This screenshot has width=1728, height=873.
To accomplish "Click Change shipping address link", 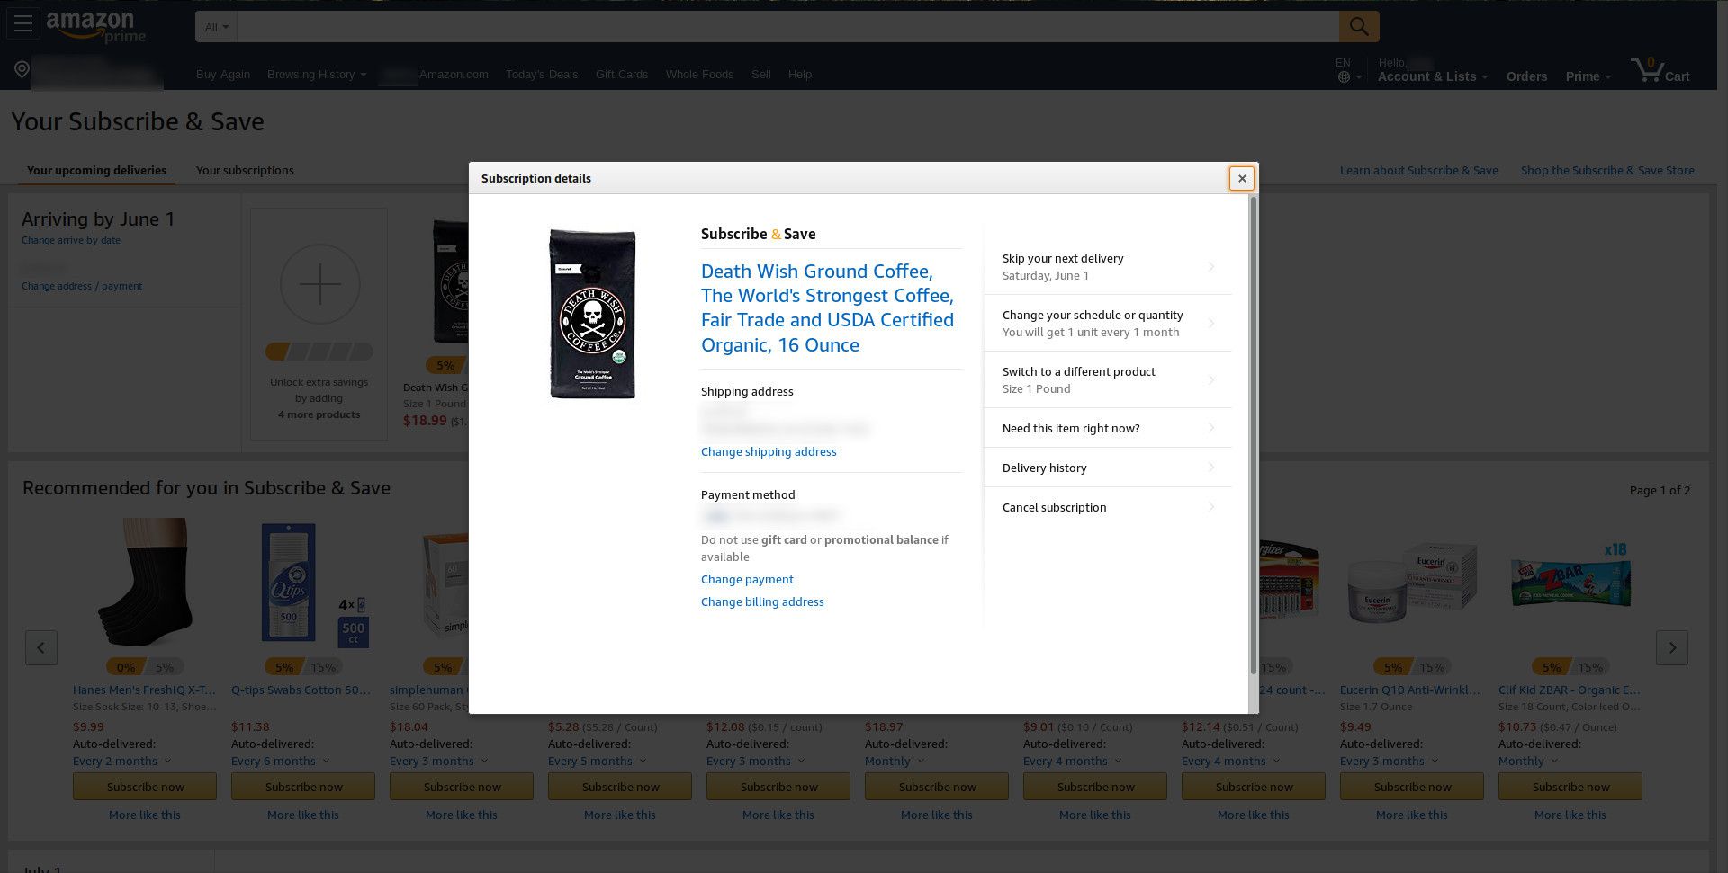I will point(769,451).
